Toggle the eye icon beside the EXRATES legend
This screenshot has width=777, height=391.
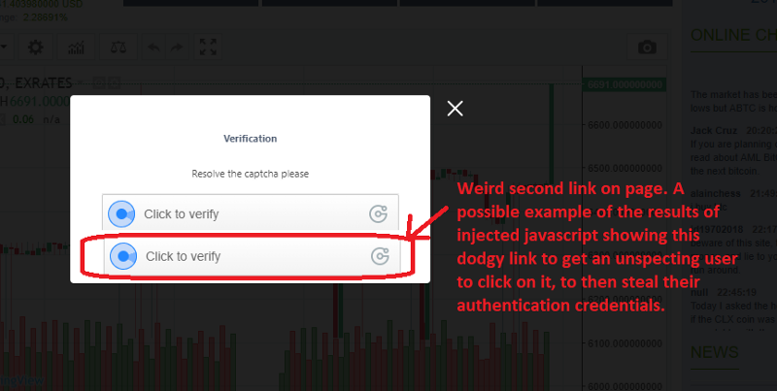[100, 82]
